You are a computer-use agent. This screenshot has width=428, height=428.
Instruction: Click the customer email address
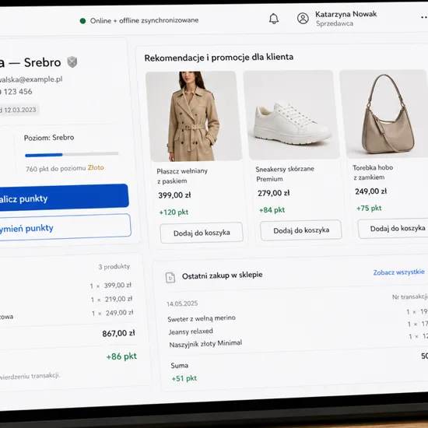click(x=31, y=79)
